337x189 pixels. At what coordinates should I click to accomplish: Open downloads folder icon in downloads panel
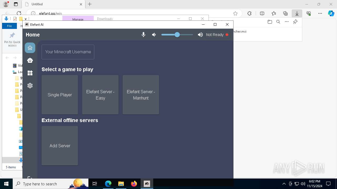tap(270, 22)
